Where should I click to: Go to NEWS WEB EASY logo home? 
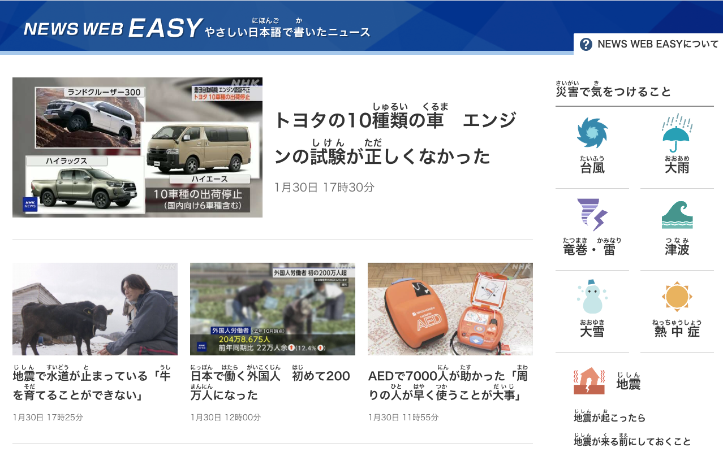pyautogui.click(x=113, y=28)
